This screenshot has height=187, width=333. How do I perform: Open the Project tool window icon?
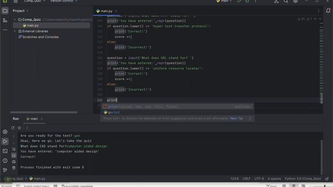pyautogui.click(x=5, y=11)
